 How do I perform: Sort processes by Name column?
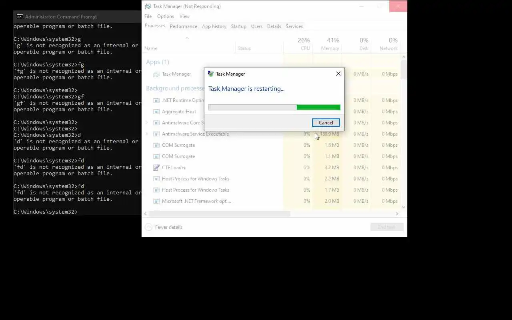pos(188,44)
